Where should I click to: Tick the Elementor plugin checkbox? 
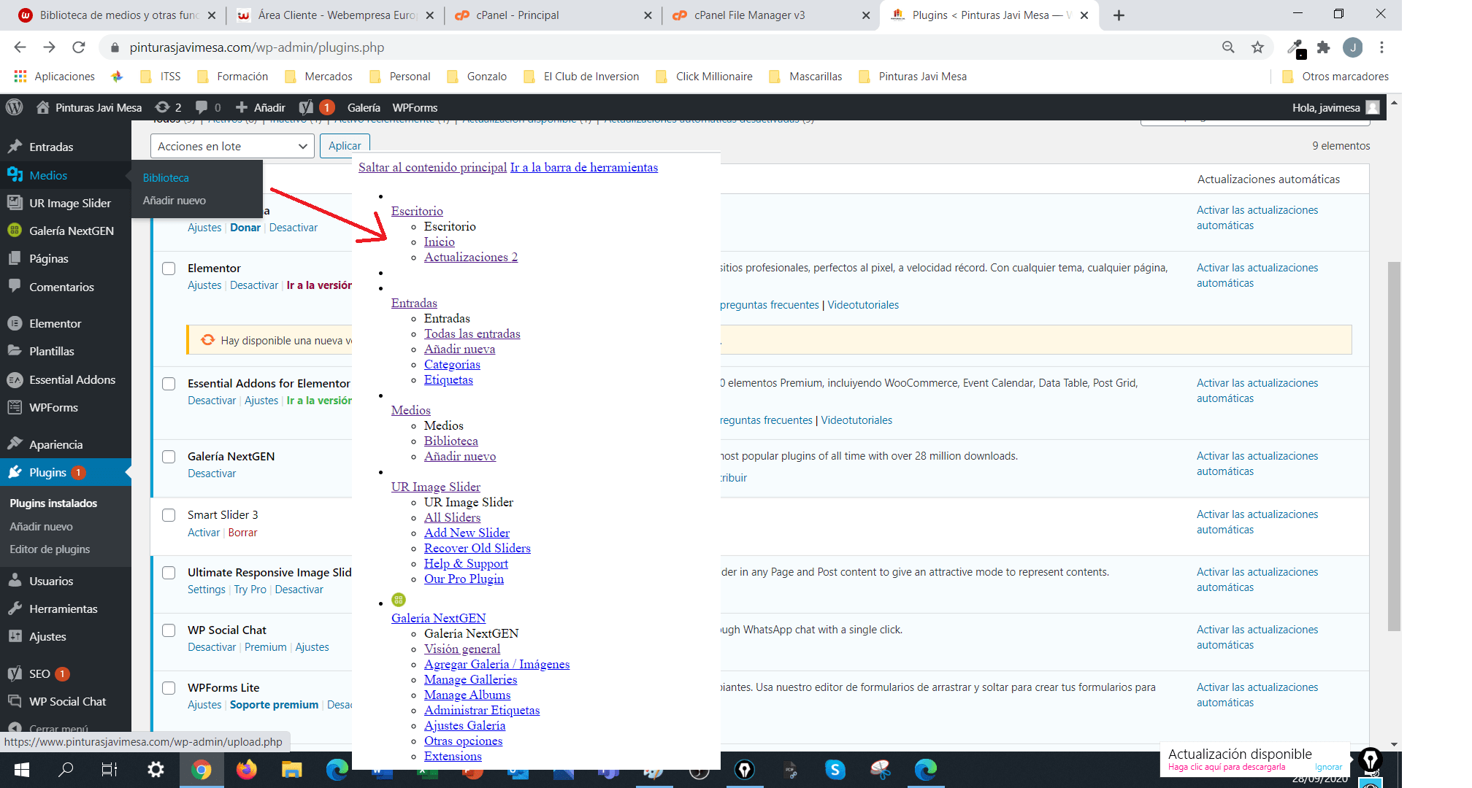169,269
